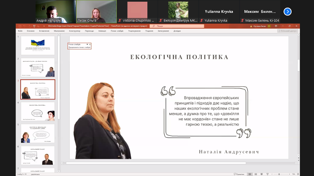Expand the Slide Show floating toolbar dropdown
314x176 pixels.
(x=87, y=45)
